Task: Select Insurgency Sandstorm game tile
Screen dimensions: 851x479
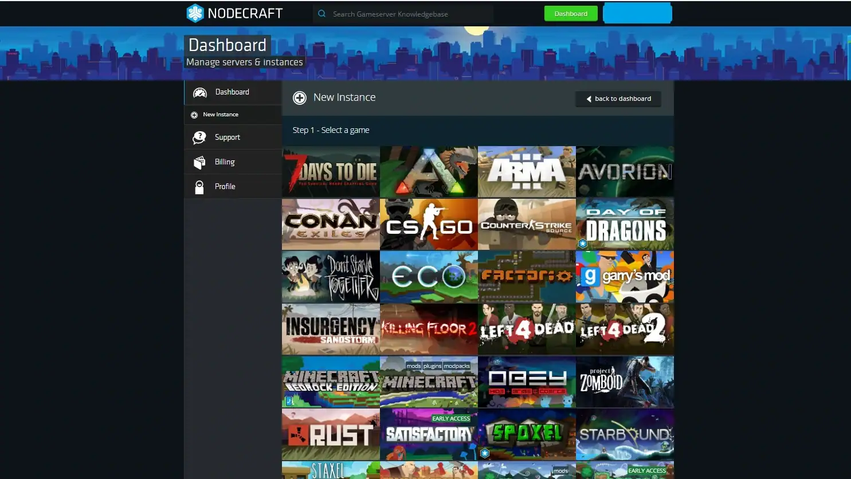Action: click(x=331, y=329)
